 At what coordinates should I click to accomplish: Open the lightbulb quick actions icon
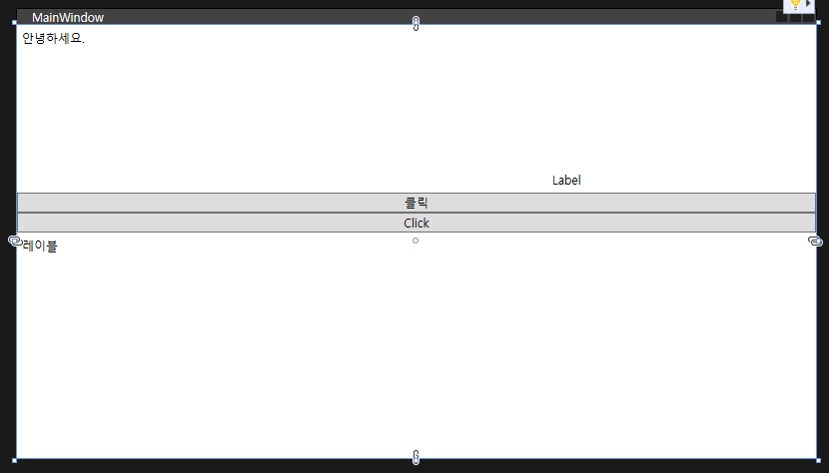[795, 5]
